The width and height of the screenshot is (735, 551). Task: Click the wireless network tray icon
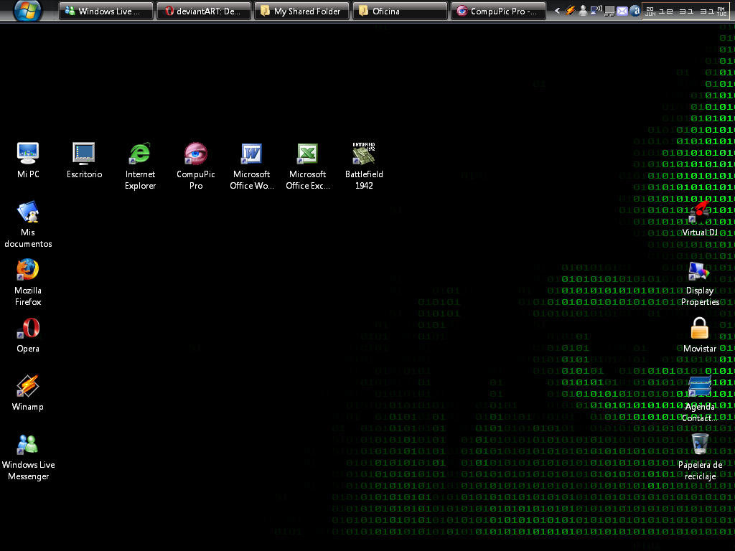coord(596,10)
